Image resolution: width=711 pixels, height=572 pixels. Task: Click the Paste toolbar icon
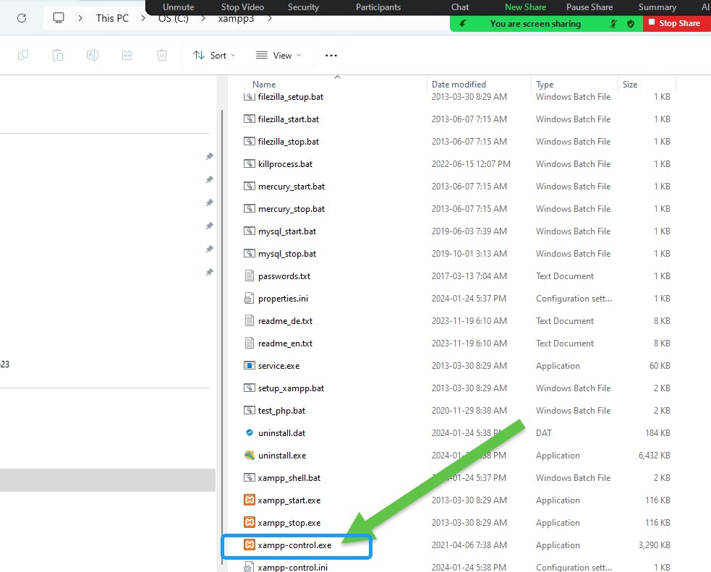(58, 55)
